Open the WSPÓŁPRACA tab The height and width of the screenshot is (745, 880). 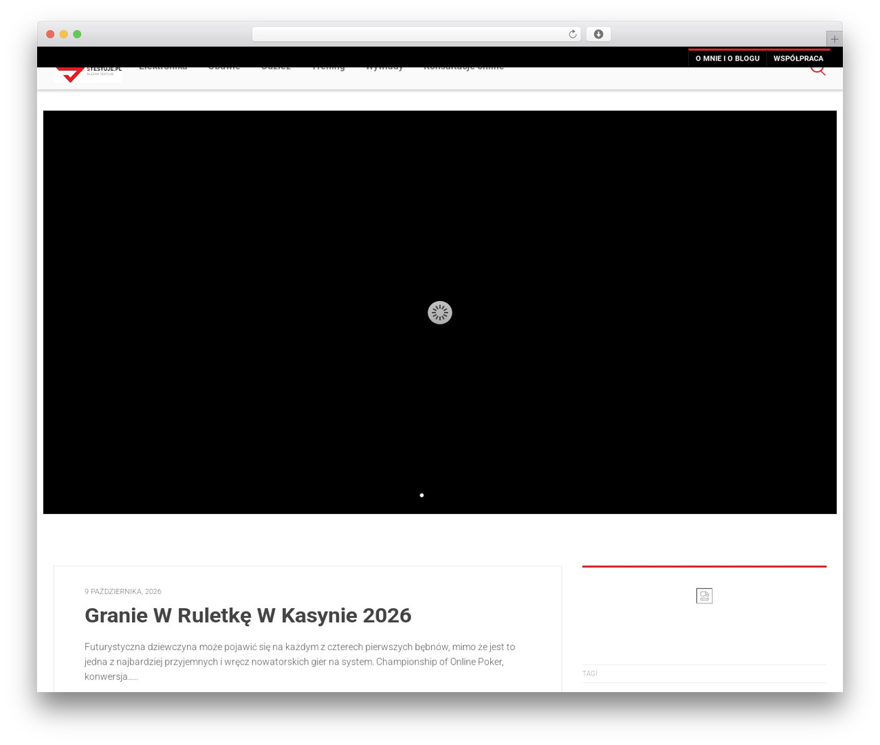tap(798, 58)
